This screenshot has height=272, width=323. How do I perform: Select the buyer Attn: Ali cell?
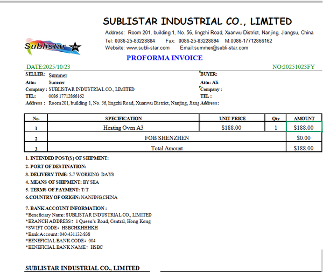click(209, 82)
